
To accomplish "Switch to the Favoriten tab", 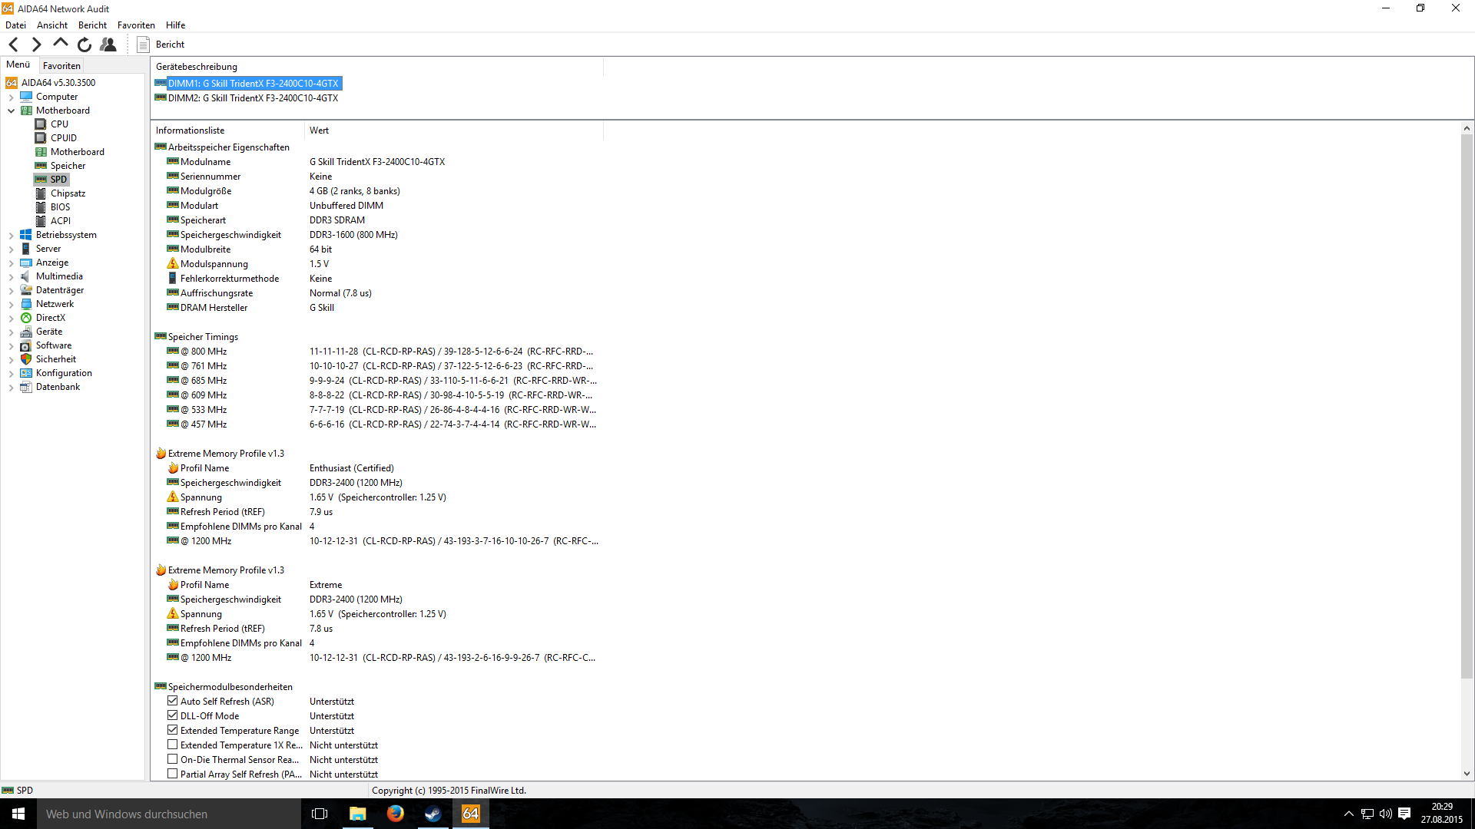I will (x=61, y=66).
